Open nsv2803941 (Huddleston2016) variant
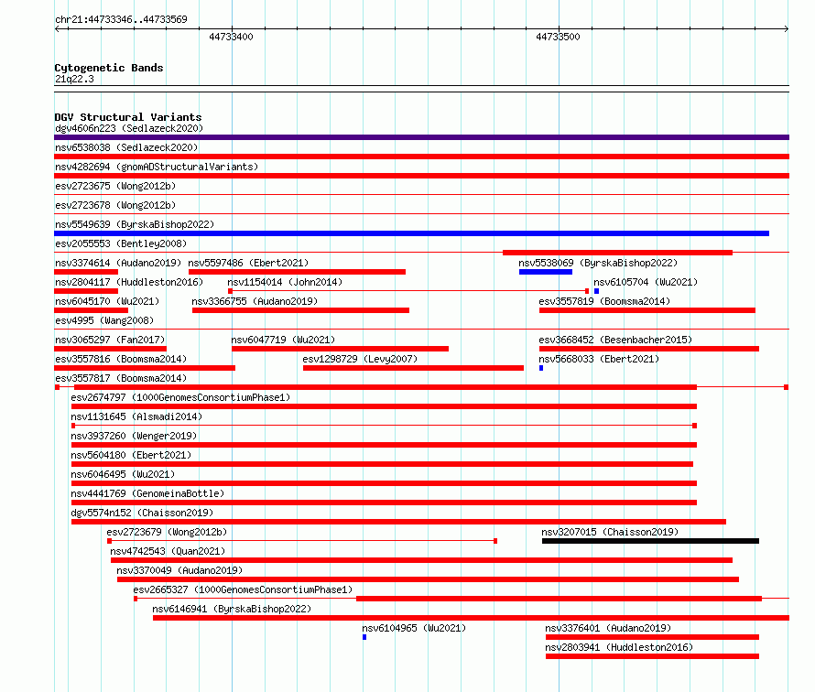815x692 pixels. tap(619, 647)
